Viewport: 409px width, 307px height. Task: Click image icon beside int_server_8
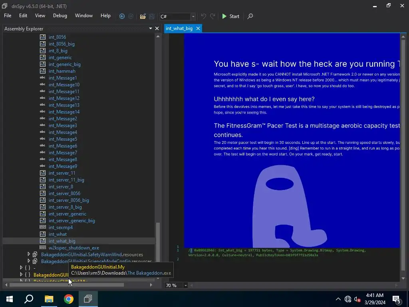42,186
